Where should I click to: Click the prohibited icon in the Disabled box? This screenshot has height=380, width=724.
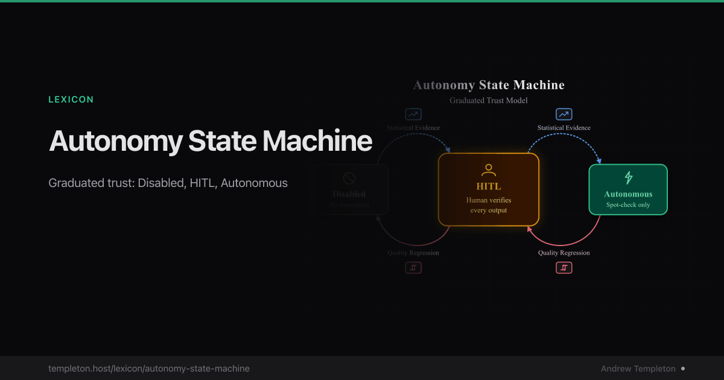[349, 178]
